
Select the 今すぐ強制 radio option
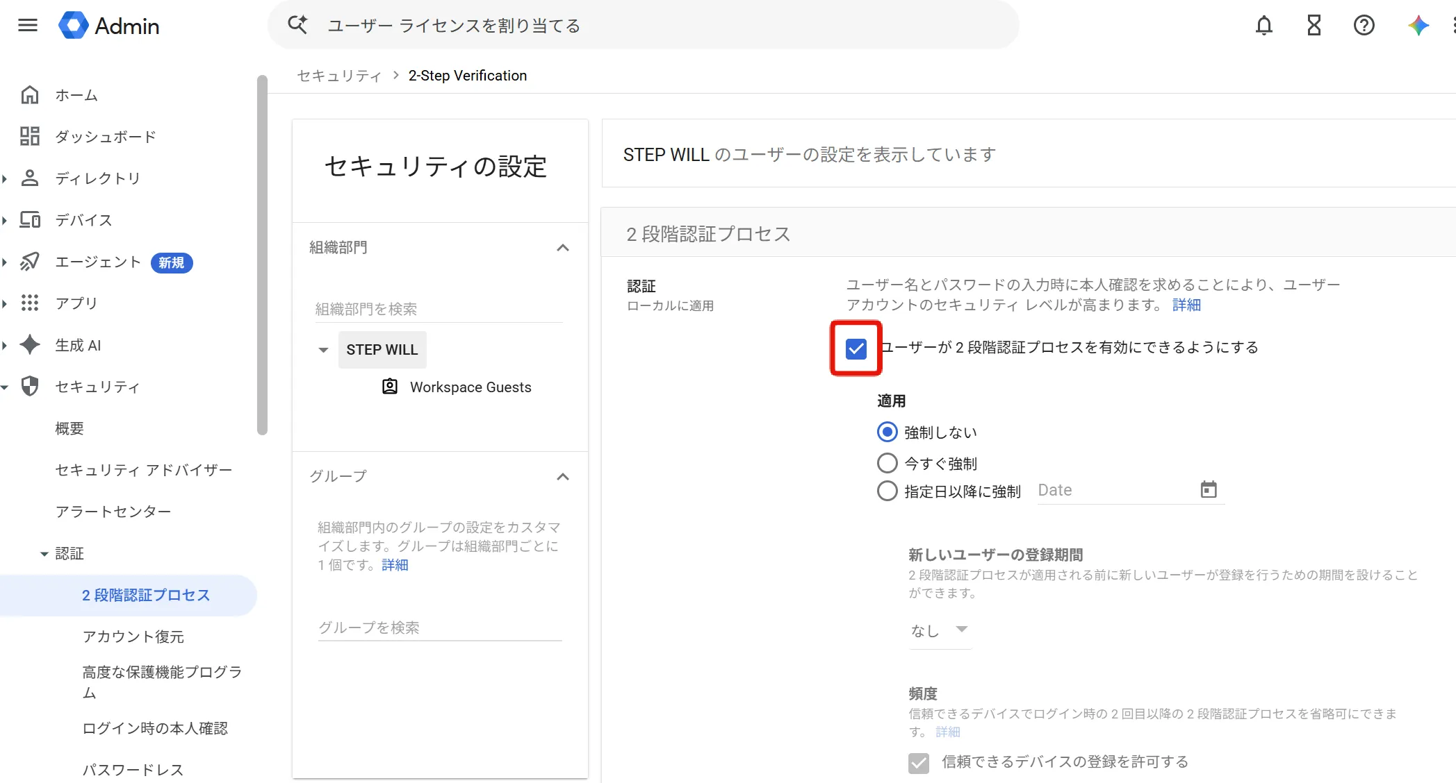click(887, 462)
